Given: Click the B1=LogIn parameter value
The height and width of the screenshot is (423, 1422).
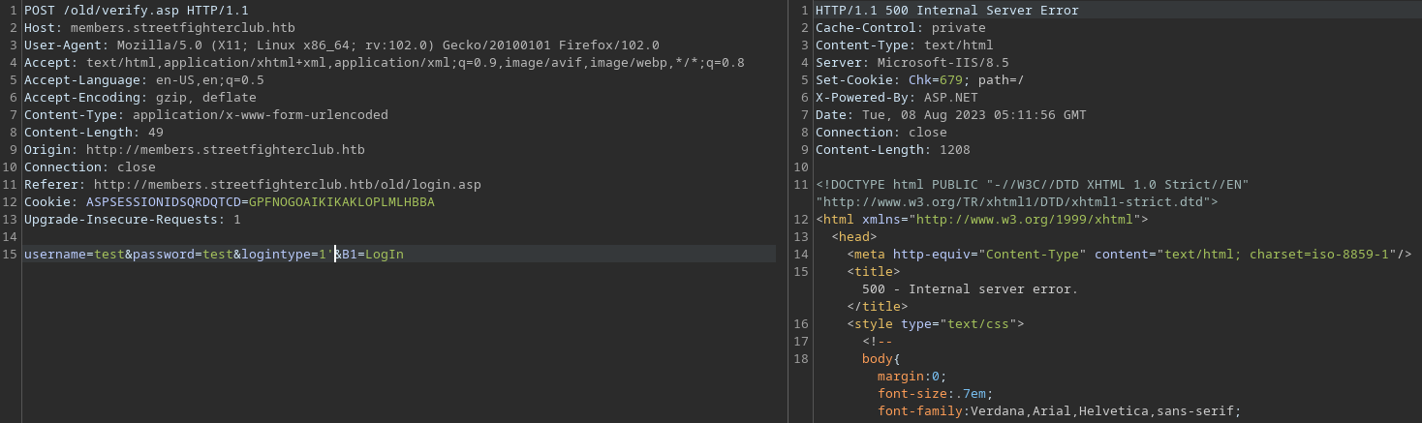Looking at the screenshot, I should click(384, 254).
